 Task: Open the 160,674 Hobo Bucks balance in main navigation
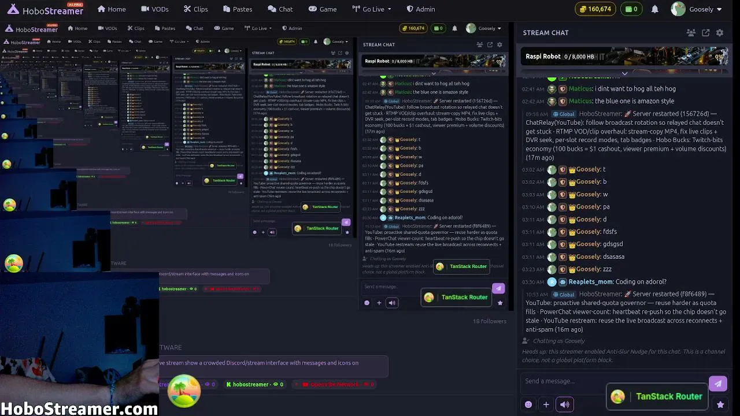pos(595,9)
